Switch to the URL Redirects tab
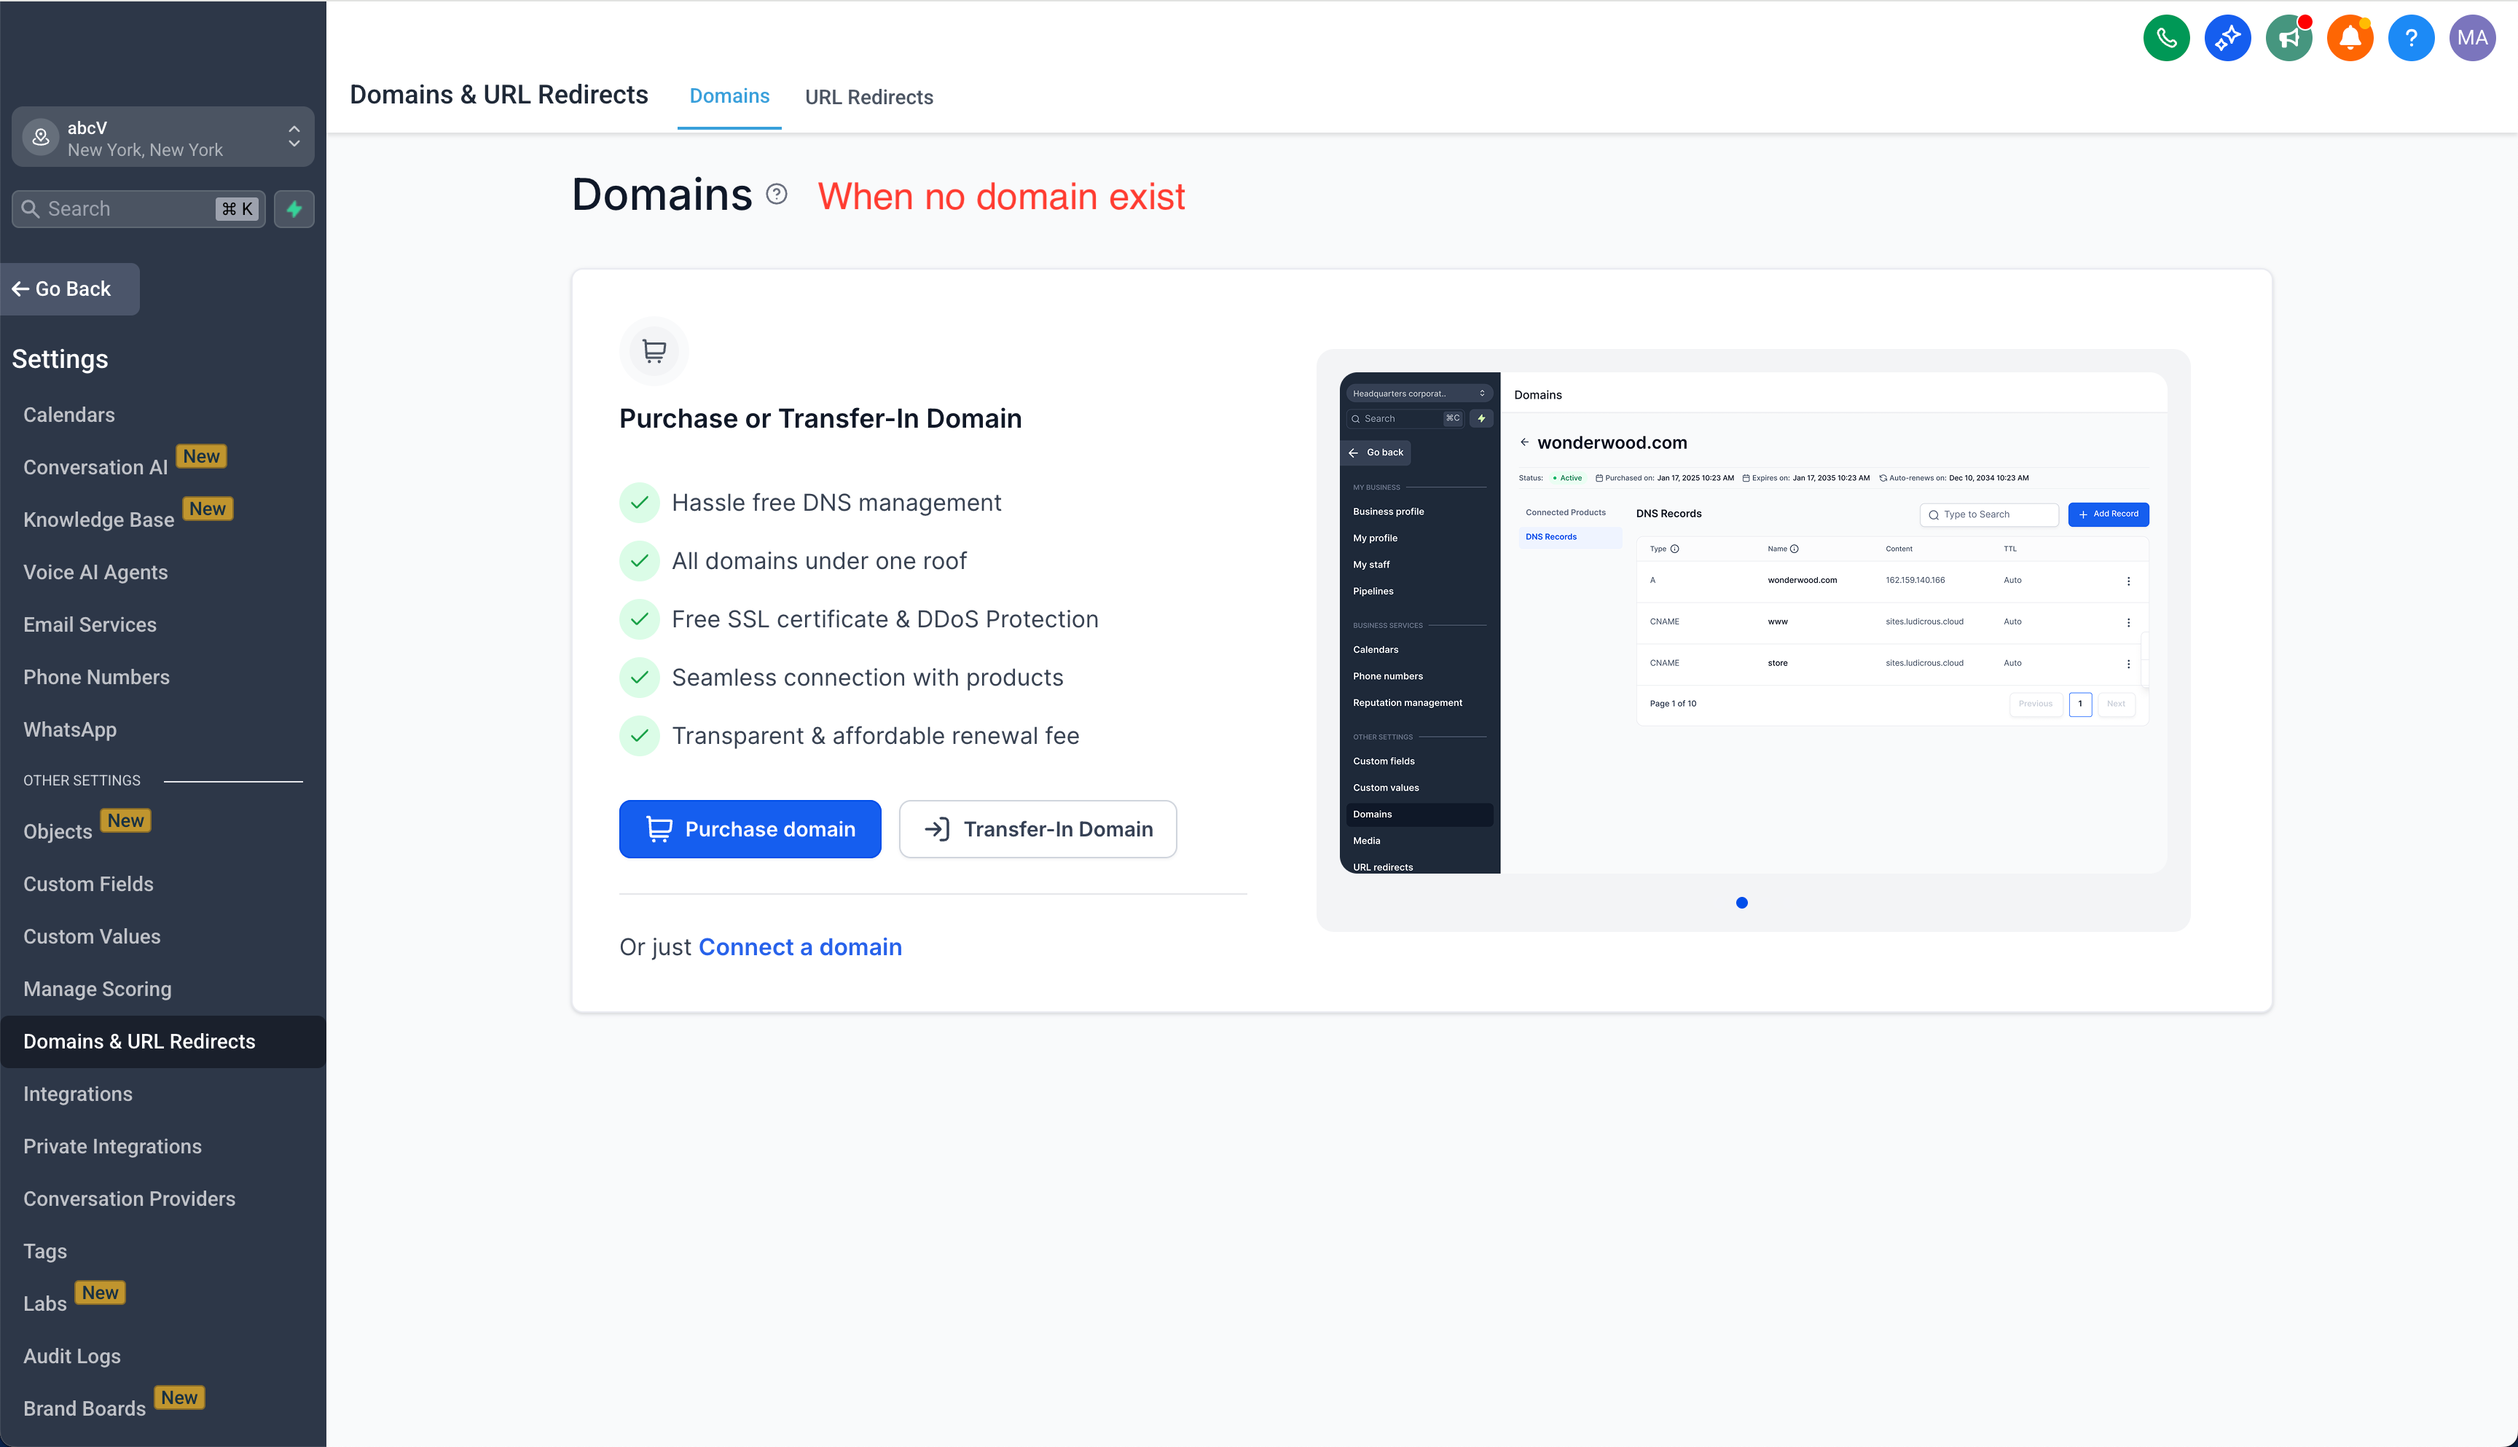 868,98
